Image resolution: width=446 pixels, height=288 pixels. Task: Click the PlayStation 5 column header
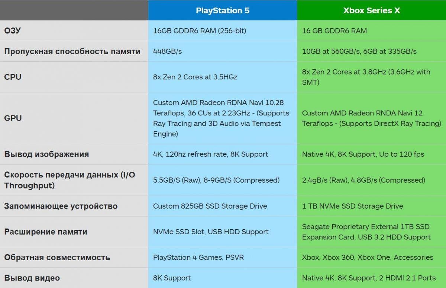pyautogui.click(x=223, y=10)
